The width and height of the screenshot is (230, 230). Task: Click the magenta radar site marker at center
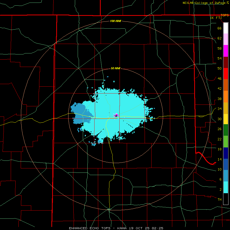point(116,116)
